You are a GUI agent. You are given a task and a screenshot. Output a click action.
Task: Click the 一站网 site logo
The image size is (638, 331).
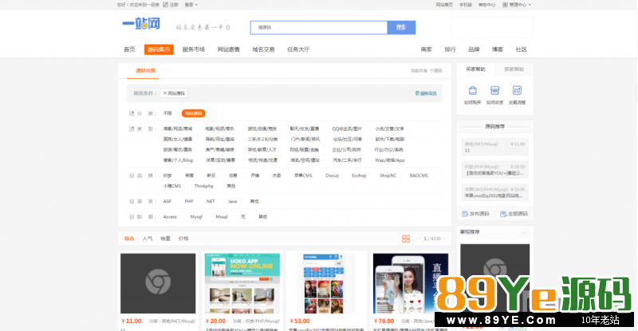click(x=141, y=24)
